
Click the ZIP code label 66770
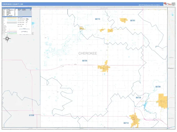(x=138, y=98)
